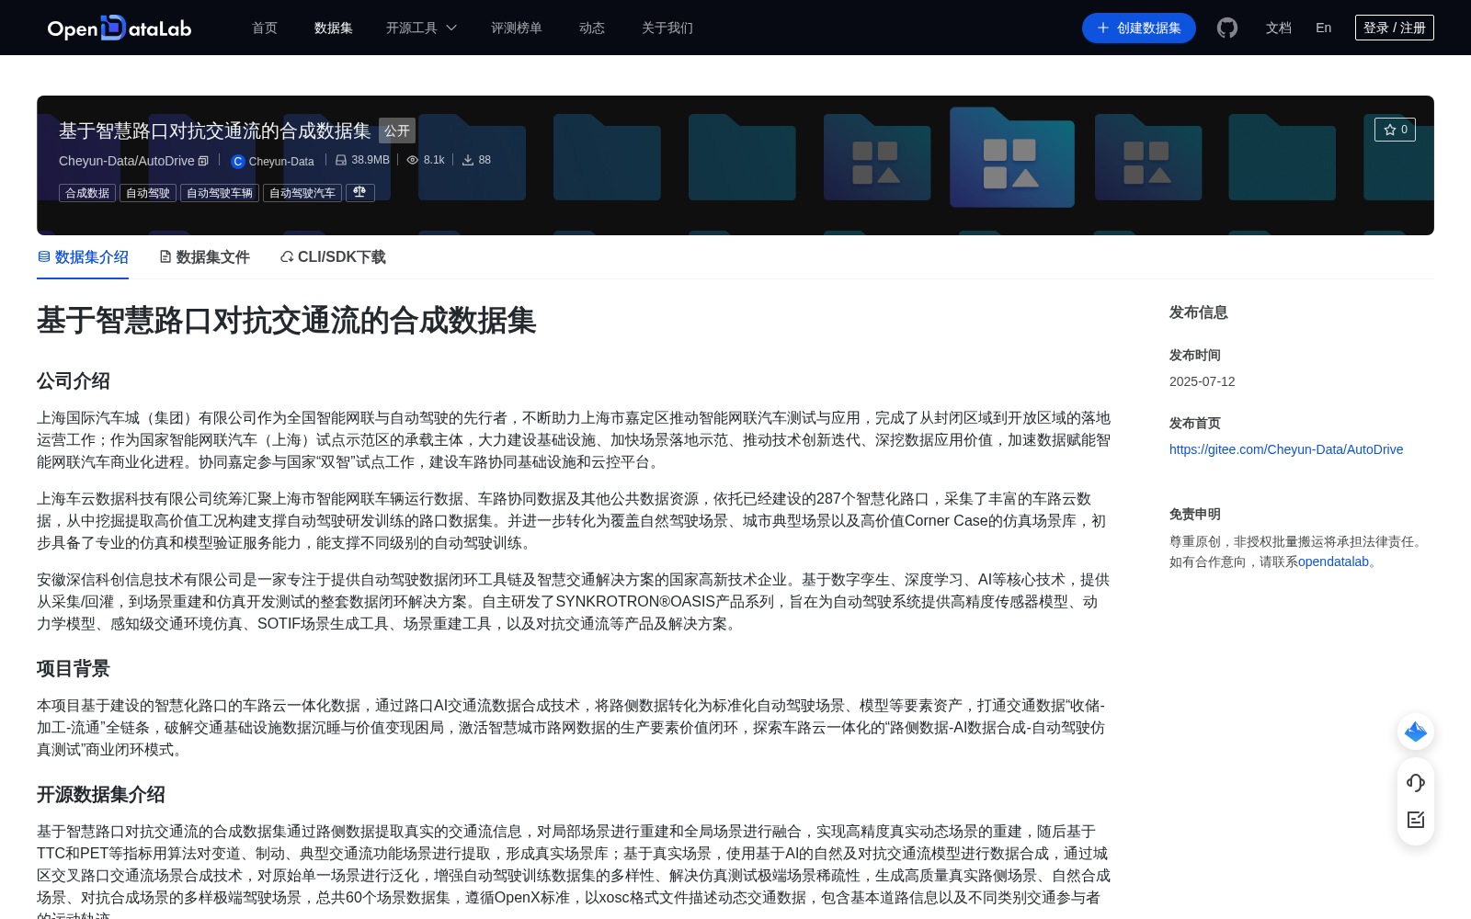Click the 公司介绍 heading
The width and height of the screenshot is (1471, 919).
(74, 380)
